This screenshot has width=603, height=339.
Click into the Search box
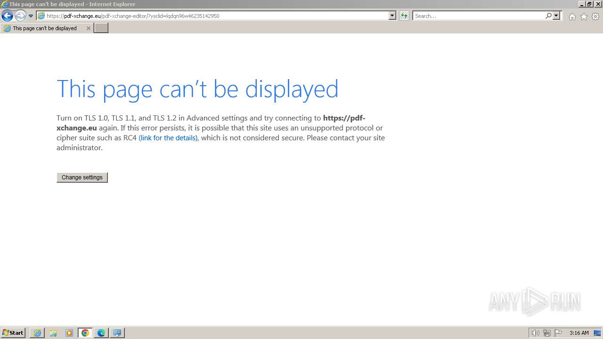[479, 16]
